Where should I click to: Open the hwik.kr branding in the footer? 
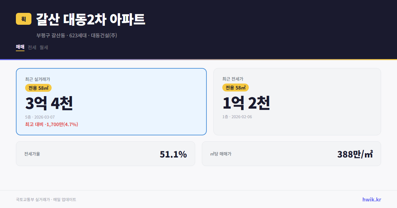tap(371, 199)
